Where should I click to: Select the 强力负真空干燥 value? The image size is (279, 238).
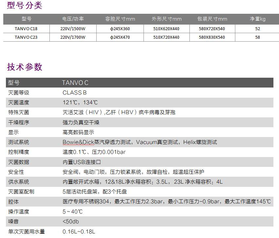coord(81,122)
